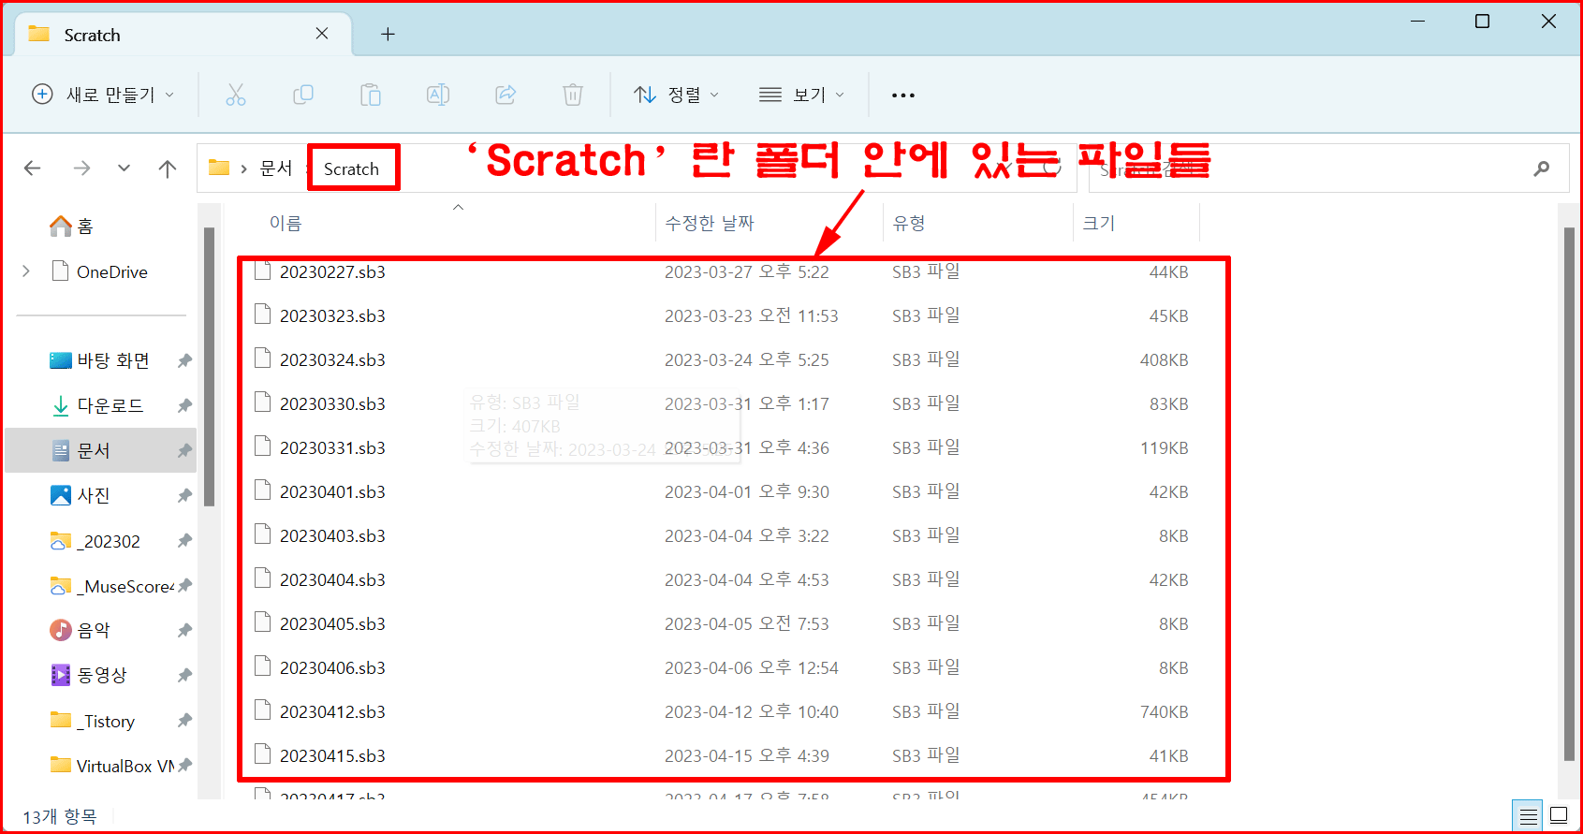Image resolution: width=1583 pixels, height=834 pixels.
Task: Go forward with the right arrow
Action: [82, 168]
